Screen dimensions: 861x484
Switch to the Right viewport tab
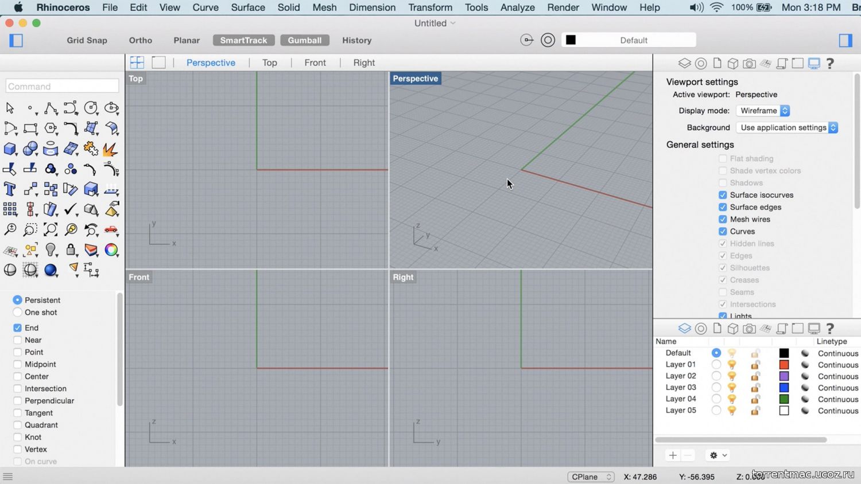[x=364, y=63]
